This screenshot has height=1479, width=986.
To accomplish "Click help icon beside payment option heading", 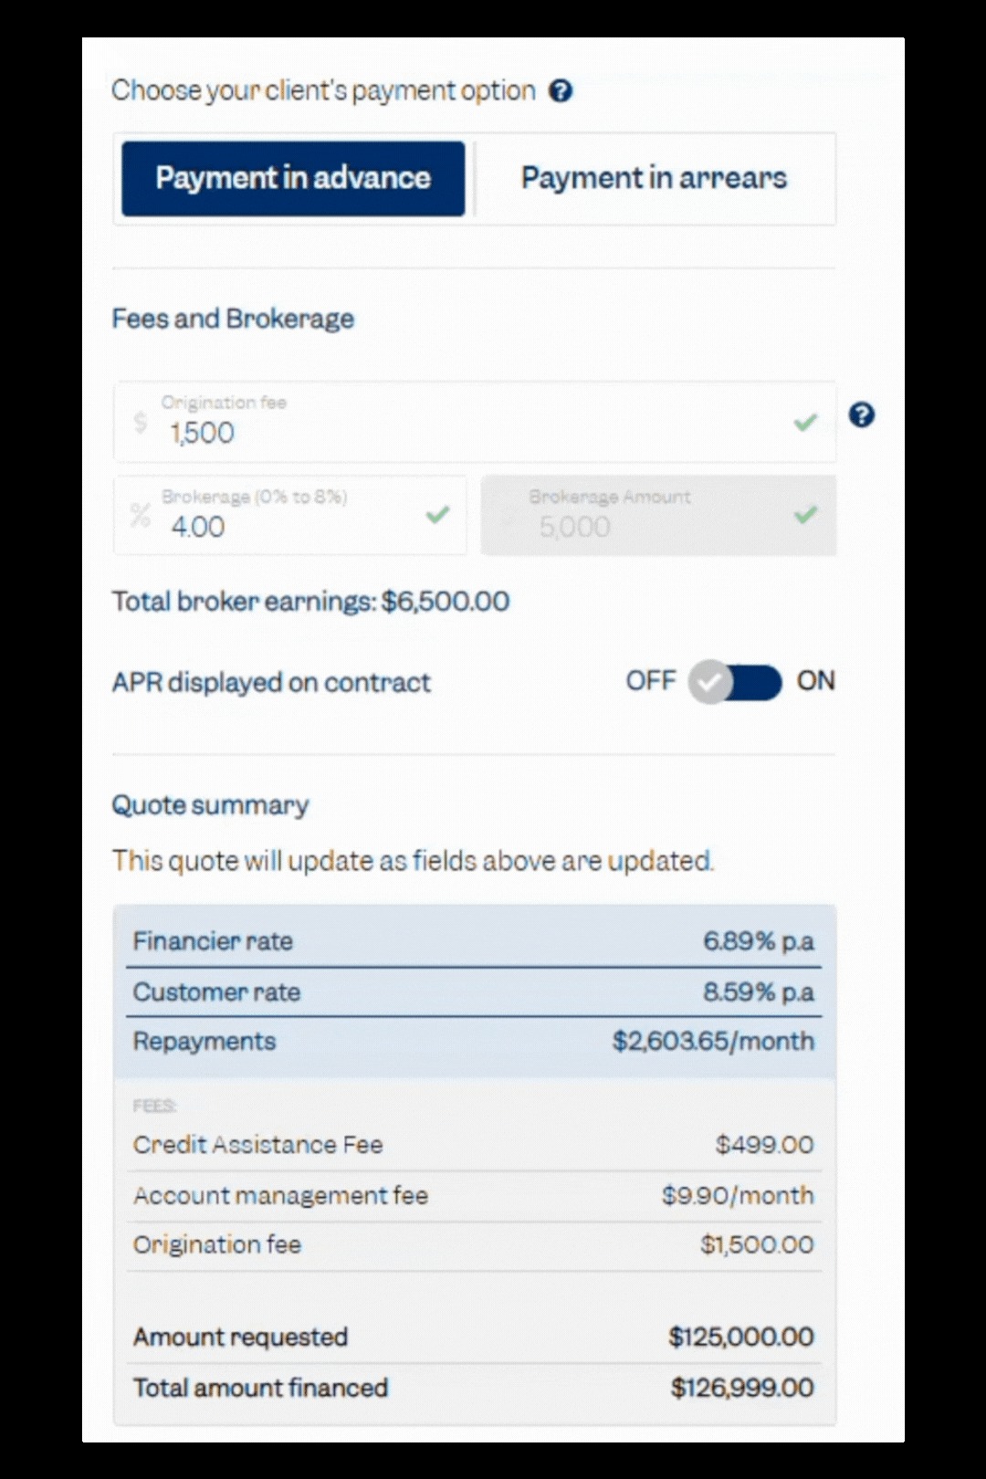I will pyautogui.click(x=561, y=91).
